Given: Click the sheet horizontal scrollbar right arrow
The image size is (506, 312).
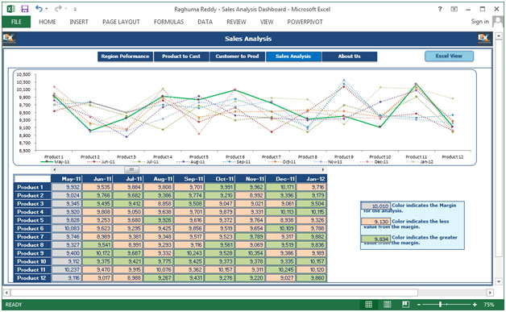Looking at the screenshot, I should [x=490, y=293].
